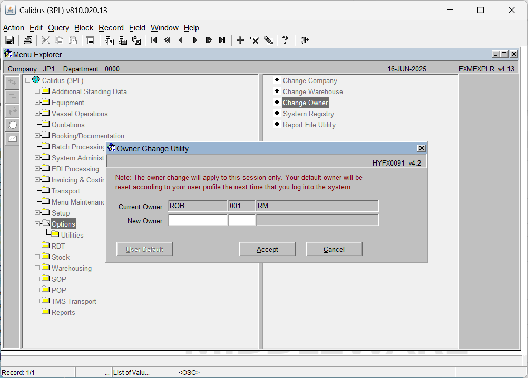This screenshot has height=378, width=528.
Task: Click the New Owner code field
Action: (198, 220)
